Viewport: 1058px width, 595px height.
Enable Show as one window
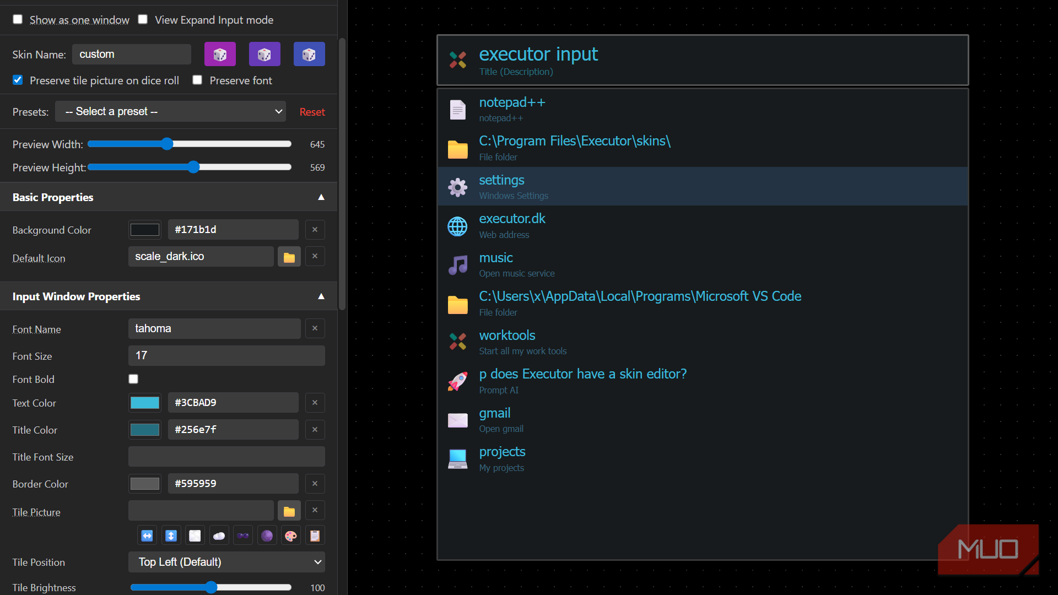coord(18,19)
